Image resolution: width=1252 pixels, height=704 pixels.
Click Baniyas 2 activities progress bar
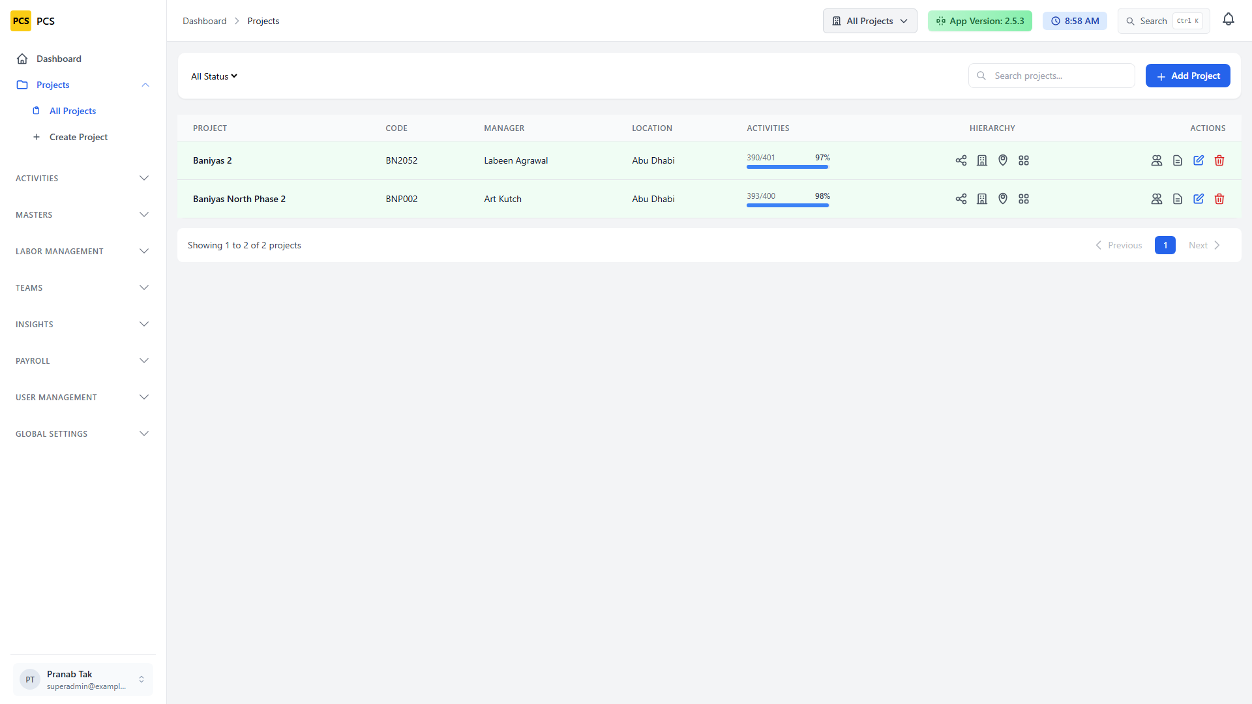point(788,167)
